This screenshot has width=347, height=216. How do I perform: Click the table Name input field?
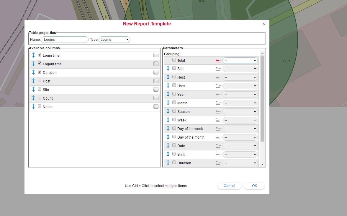coord(65,40)
